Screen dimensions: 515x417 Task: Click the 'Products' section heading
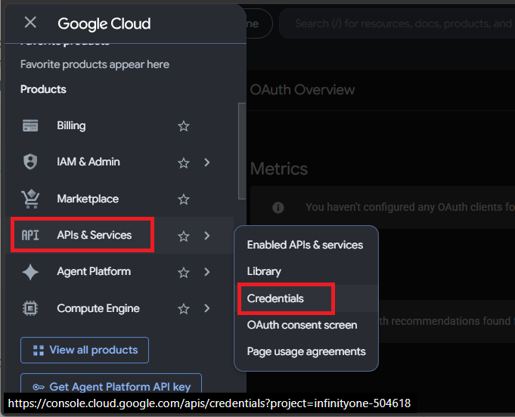tap(43, 89)
